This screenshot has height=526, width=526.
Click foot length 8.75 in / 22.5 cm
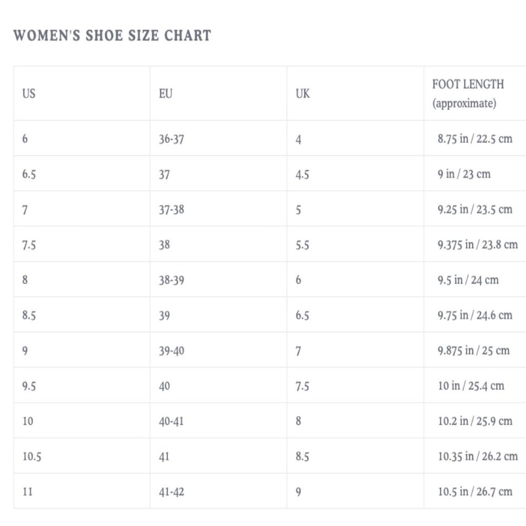pyautogui.click(x=475, y=138)
